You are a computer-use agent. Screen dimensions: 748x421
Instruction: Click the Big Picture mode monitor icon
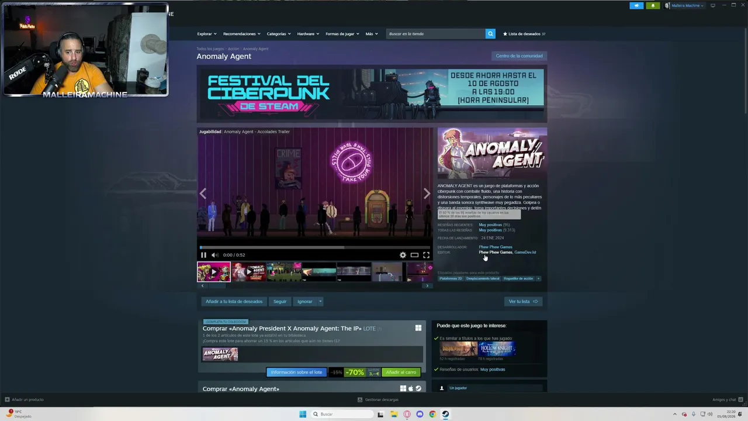[x=713, y=5]
